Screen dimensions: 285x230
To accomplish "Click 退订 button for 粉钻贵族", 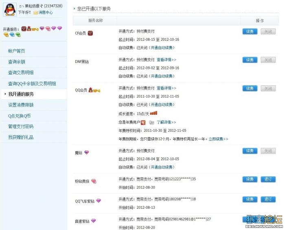I will [x=268, y=179].
